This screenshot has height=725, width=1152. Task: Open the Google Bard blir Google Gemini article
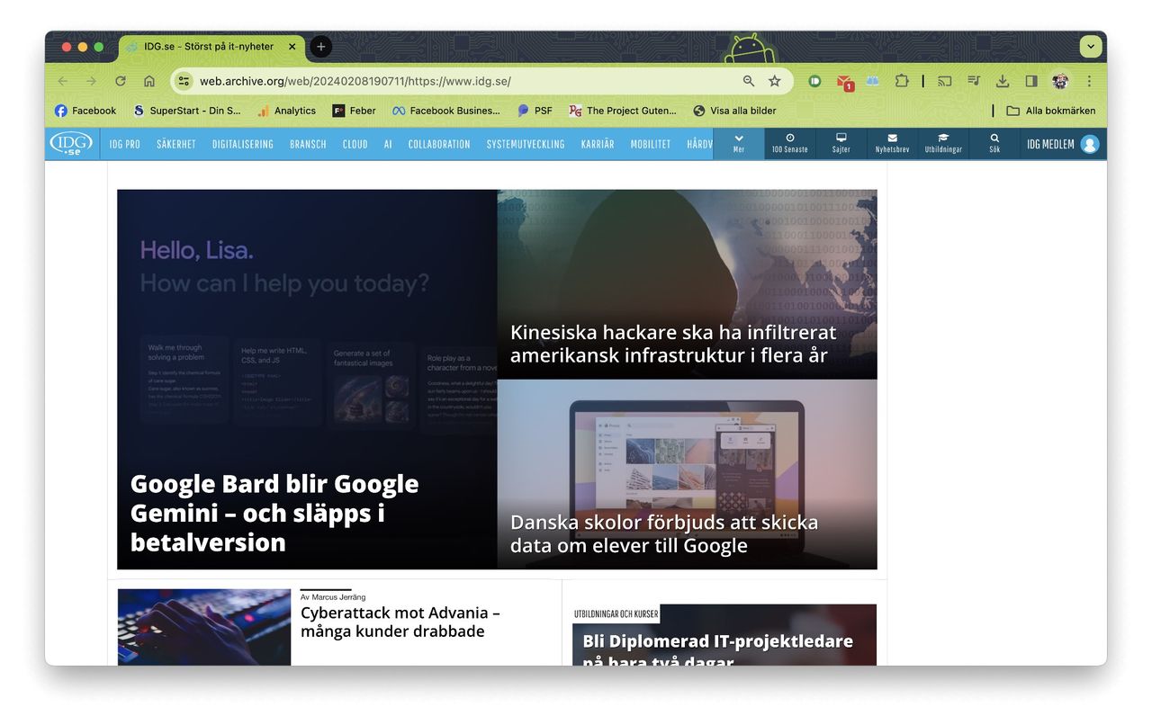[x=274, y=513]
